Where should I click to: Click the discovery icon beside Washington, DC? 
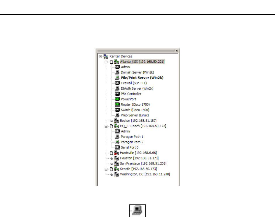coord(111,175)
